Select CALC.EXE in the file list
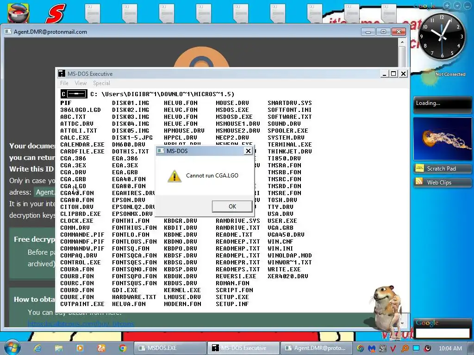 [75, 138]
